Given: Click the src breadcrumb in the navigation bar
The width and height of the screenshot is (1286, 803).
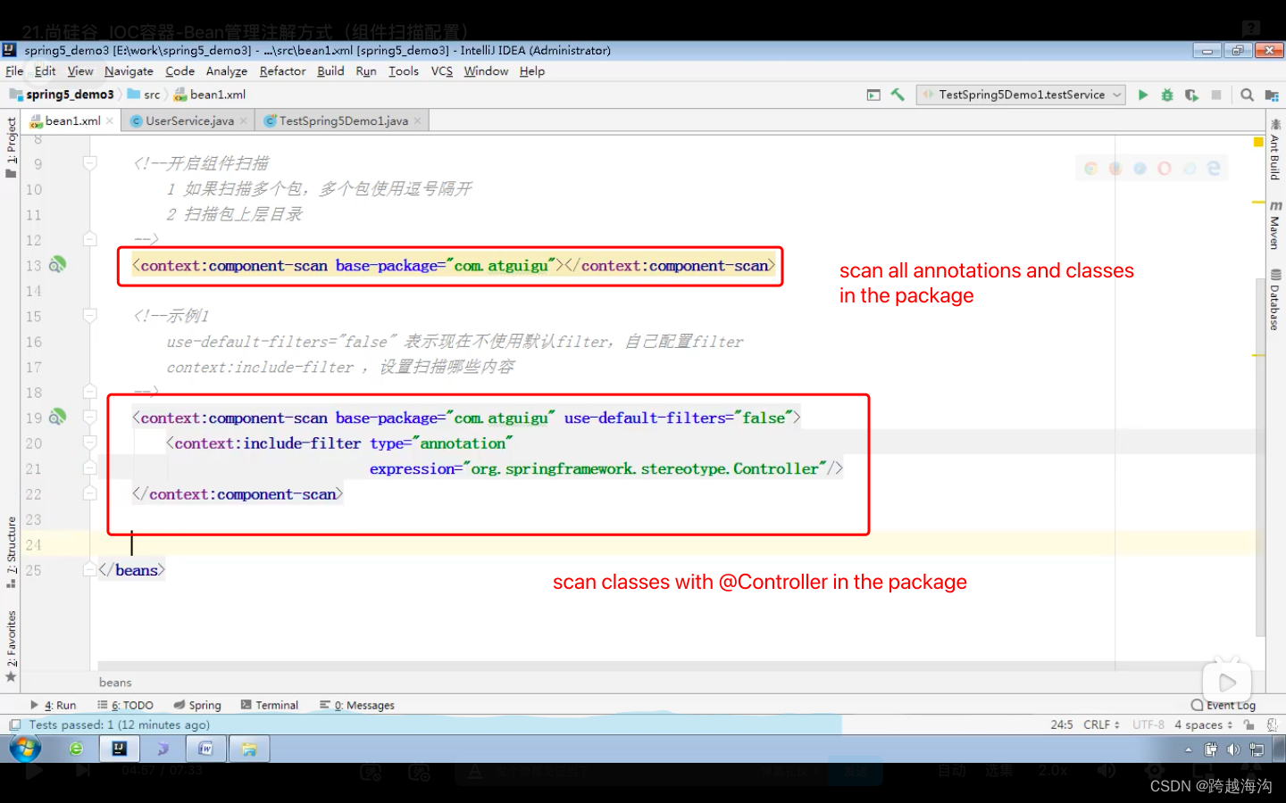Looking at the screenshot, I should point(145,95).
